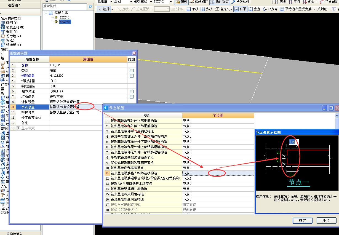Close the 属性编辑器 window

(134, 53)
